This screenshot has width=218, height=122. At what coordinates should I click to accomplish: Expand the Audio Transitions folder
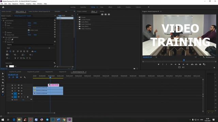77,24
